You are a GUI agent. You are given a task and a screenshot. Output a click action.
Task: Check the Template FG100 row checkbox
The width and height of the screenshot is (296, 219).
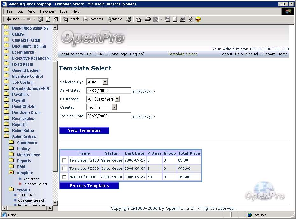(x=64, y=161)
